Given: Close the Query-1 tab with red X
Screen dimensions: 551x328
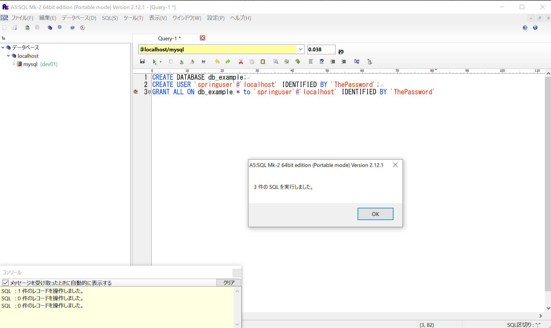Looking at the screenshot, I should (x=202, y=38).
